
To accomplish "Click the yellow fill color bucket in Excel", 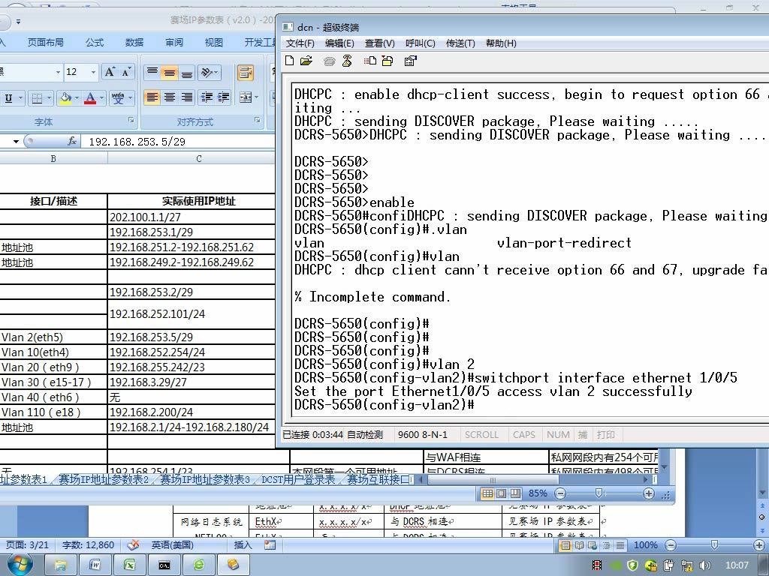I will coord(65,98).
